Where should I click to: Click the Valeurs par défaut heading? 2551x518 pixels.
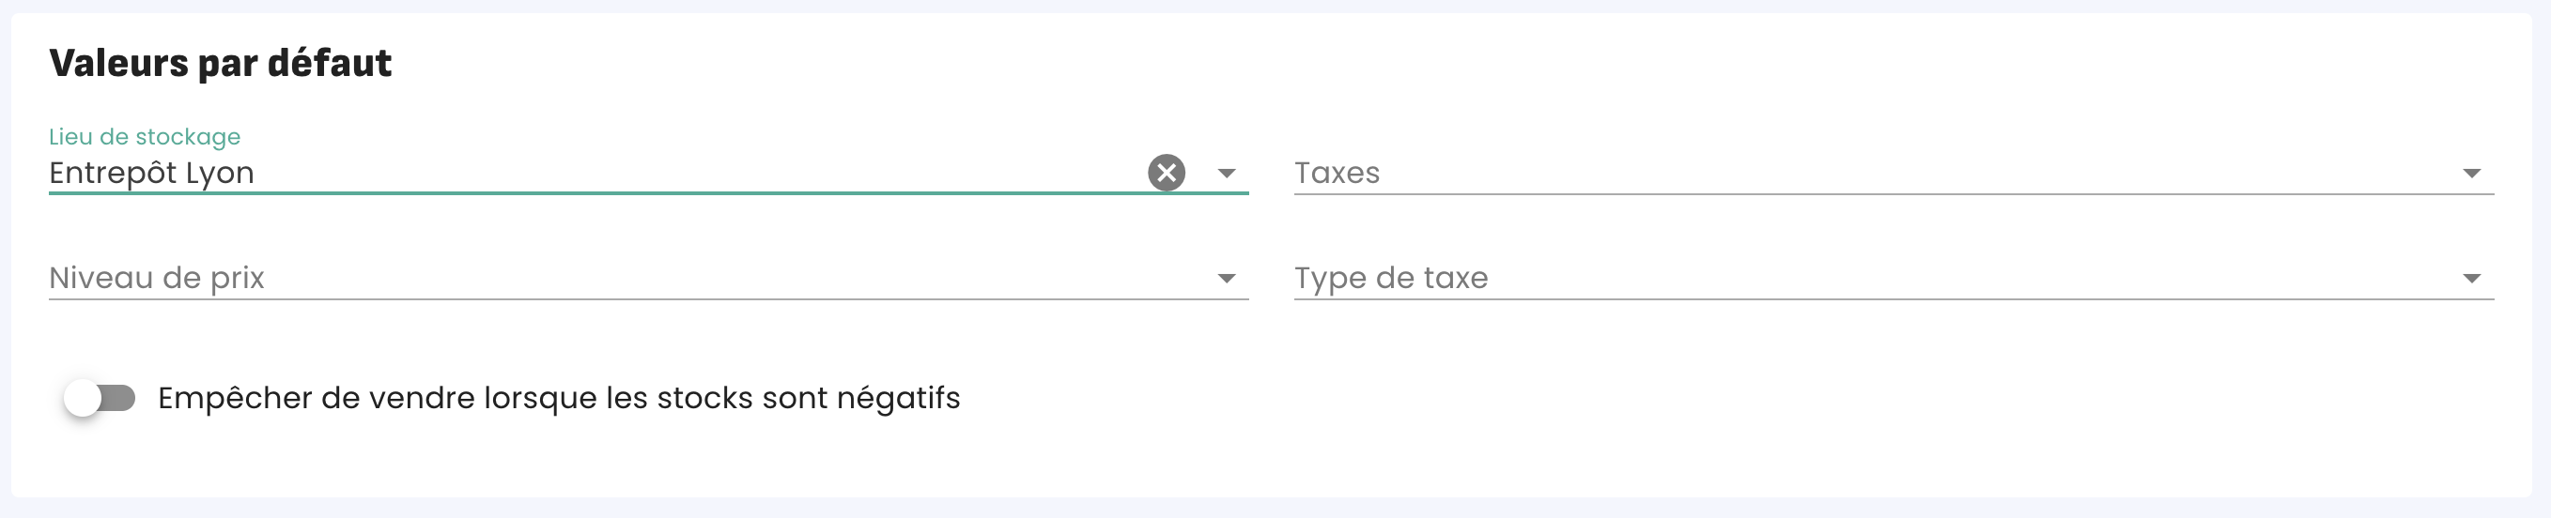click(220, 63)
